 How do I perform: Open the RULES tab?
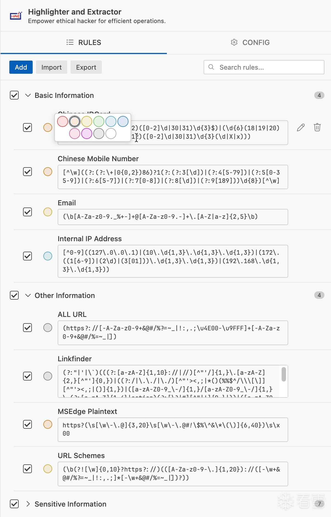(x=84, y=42)
